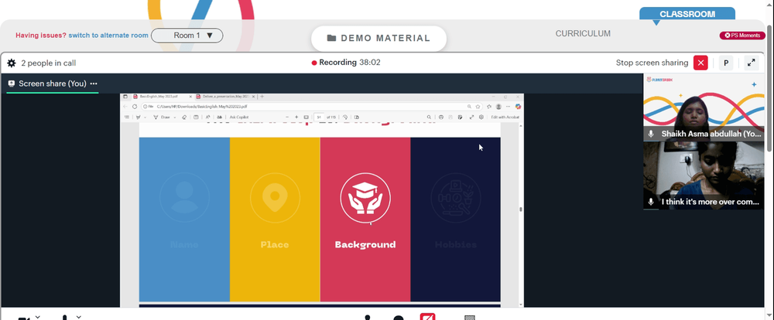Stop screen sharing with red X button
The width and height of the screenshot is (774, 320).
click(700, 63)
